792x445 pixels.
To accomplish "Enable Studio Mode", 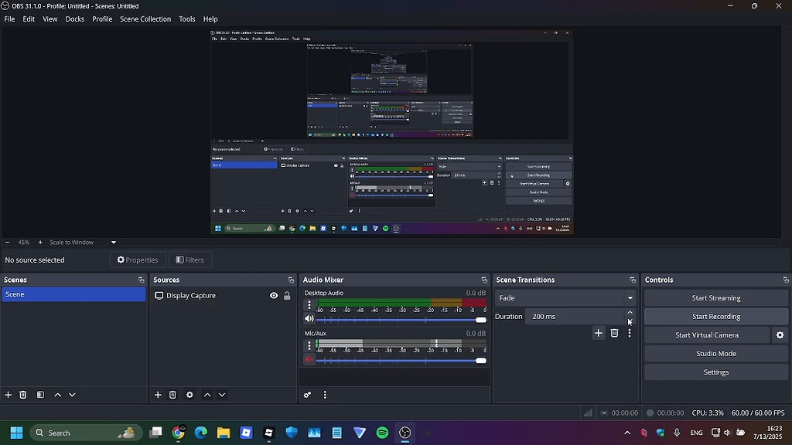I will pos(715,354).
